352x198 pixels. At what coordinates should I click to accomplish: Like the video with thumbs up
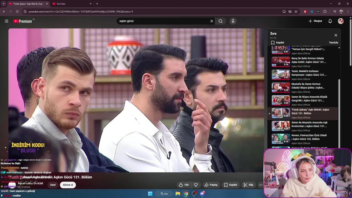point(184,185)
